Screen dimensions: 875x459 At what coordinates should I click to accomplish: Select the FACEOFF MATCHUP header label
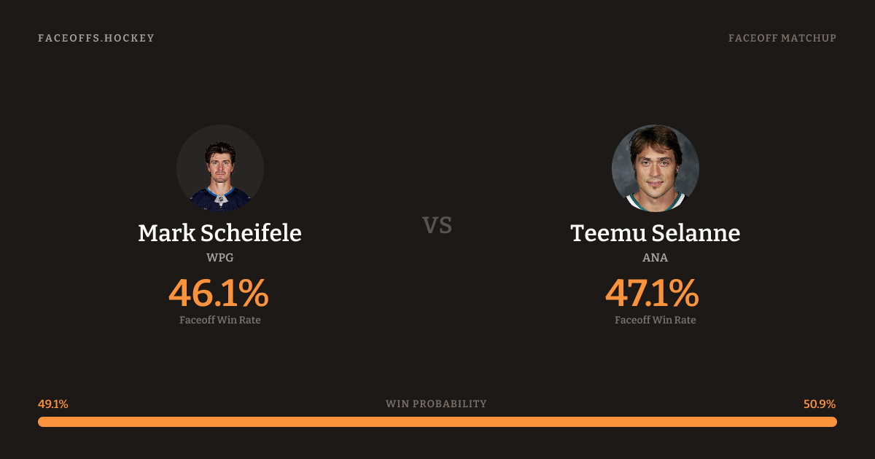point(782,38)
